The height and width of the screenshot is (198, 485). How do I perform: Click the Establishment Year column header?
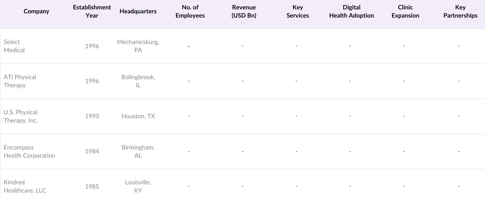pyautogui.click(x=92, y=11)
